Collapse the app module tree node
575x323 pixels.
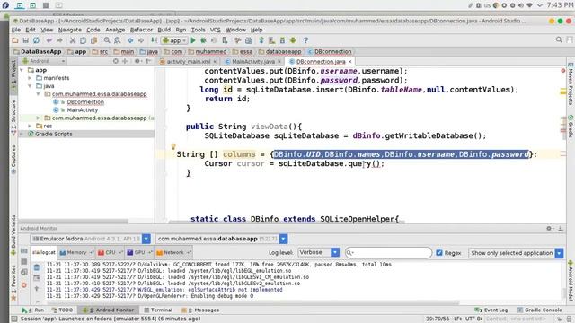pos(22,70)
